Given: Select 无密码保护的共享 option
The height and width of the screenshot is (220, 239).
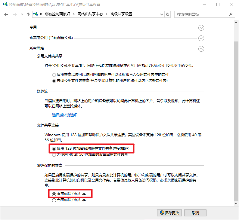Looking at the screenshot, I should [69, 200].
